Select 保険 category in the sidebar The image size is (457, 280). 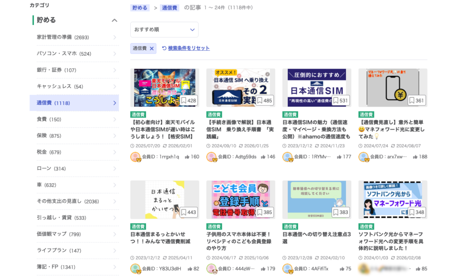[43, 136]
